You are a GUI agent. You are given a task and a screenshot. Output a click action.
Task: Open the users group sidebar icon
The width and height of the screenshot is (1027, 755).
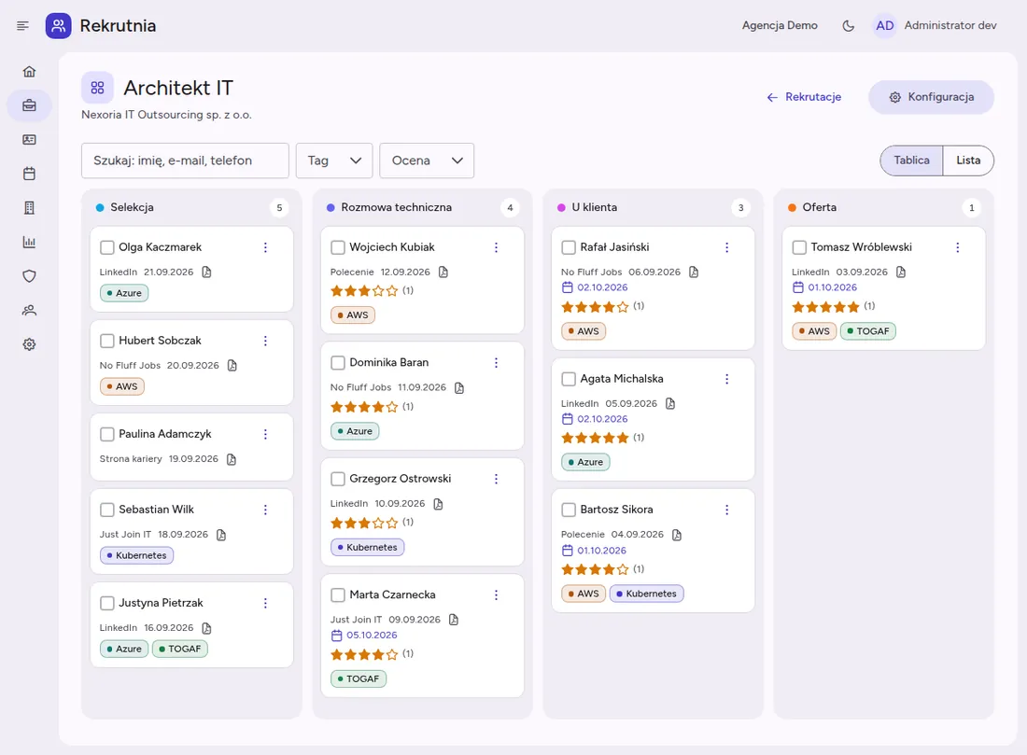(30, 311)
